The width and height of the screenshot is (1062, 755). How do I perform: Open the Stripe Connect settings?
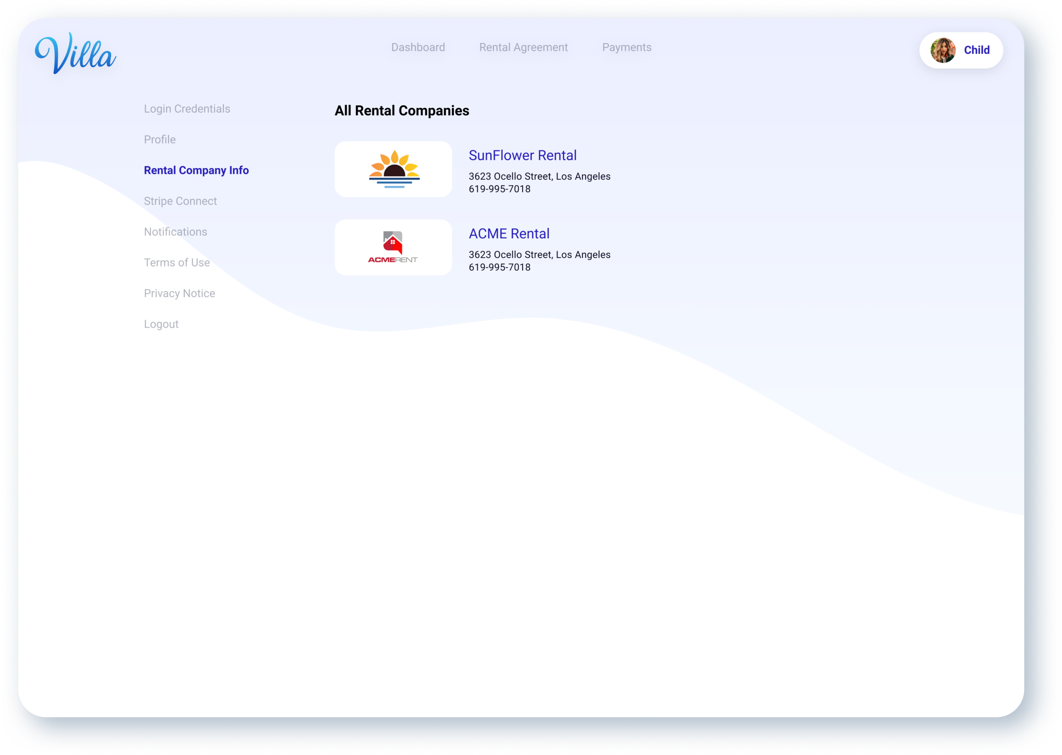pyautogui.click(x=180, y=201)
